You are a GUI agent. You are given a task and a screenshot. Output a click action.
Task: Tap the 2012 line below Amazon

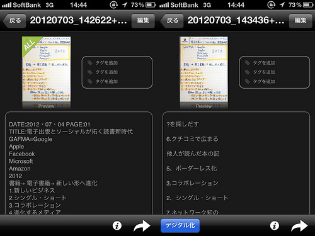16,176
